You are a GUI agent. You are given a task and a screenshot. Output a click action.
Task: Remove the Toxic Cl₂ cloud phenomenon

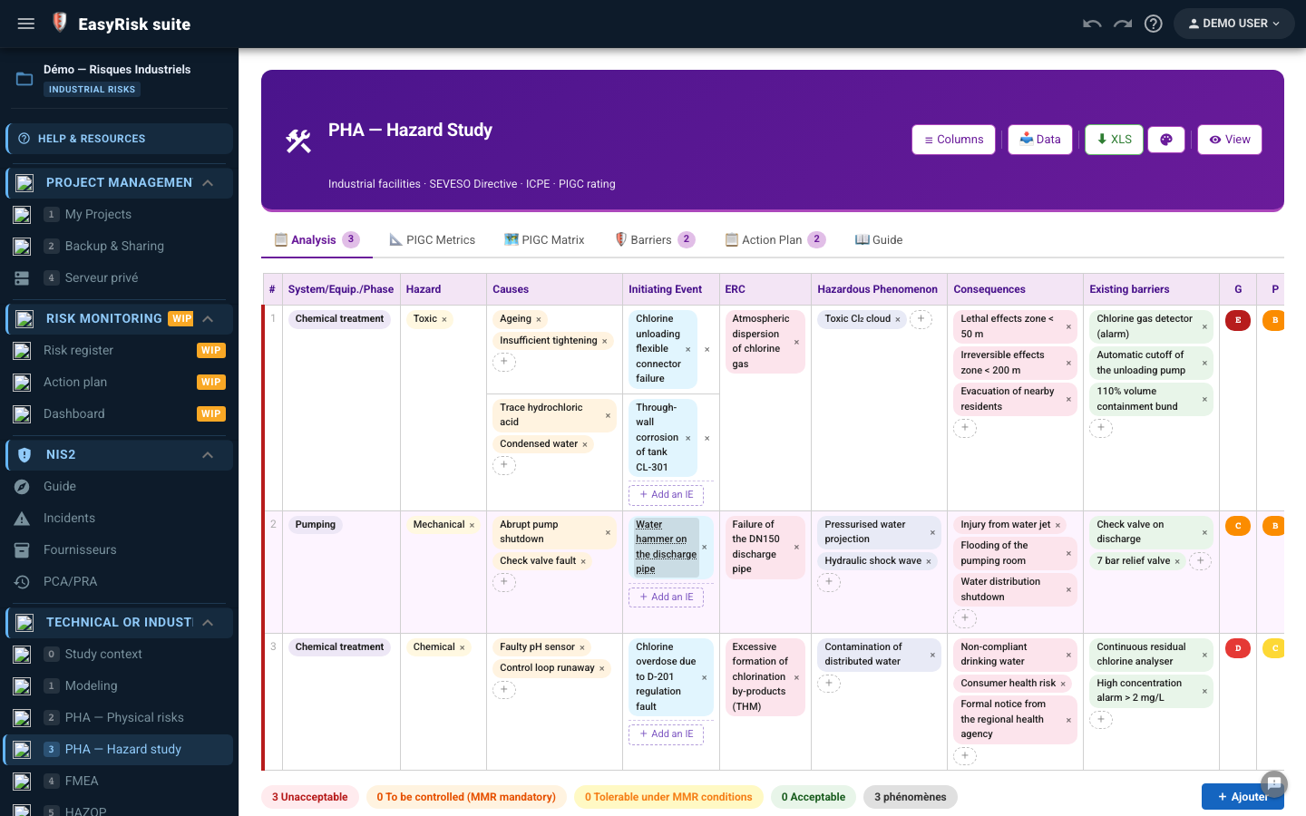point(898,319)
